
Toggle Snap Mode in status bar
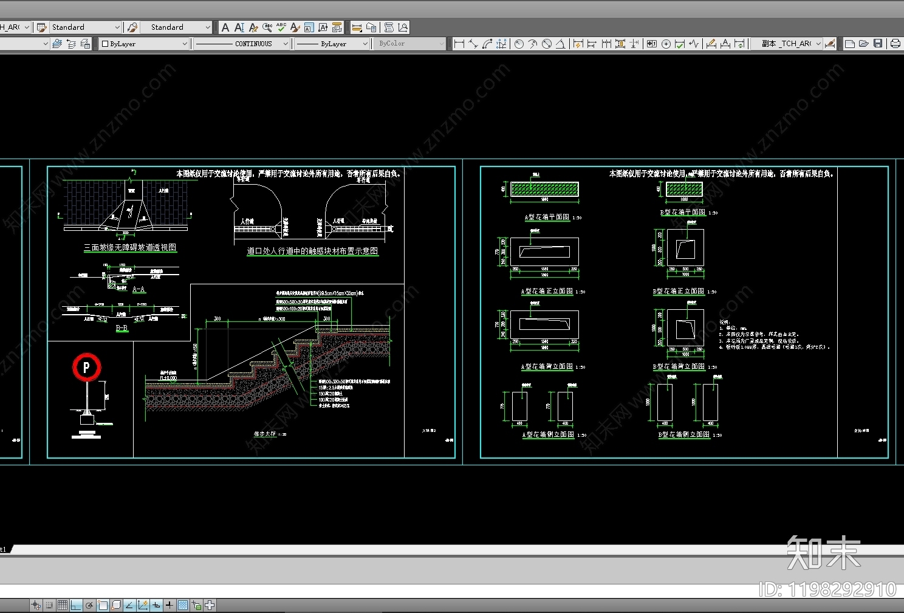tap(49, 605)
